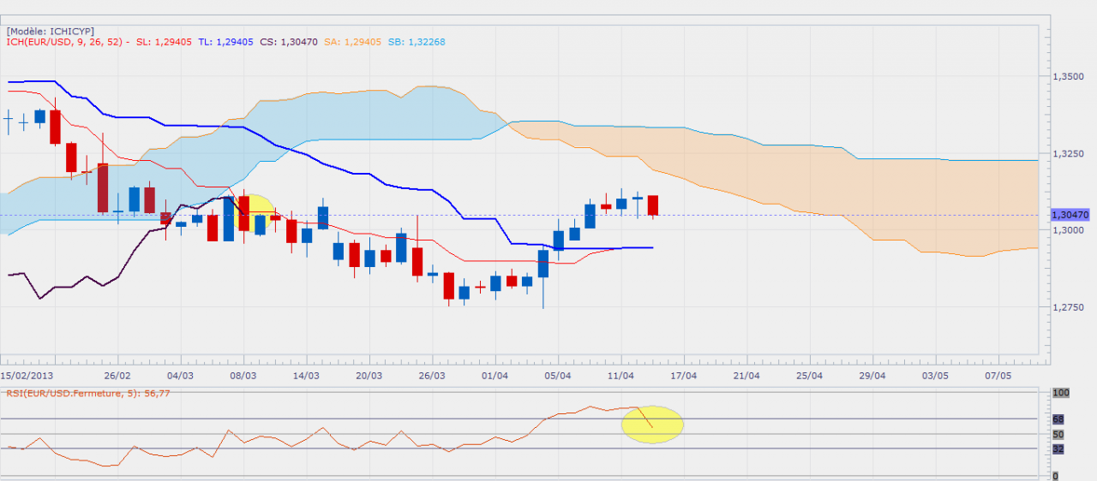
Task: Click the 1,3000 price axis label
Action: coord(1068,230)
